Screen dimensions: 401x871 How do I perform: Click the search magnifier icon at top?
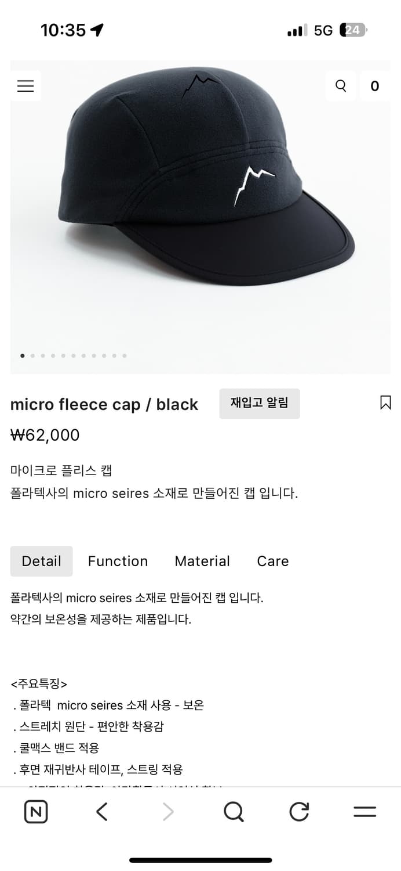pos(340,85)
